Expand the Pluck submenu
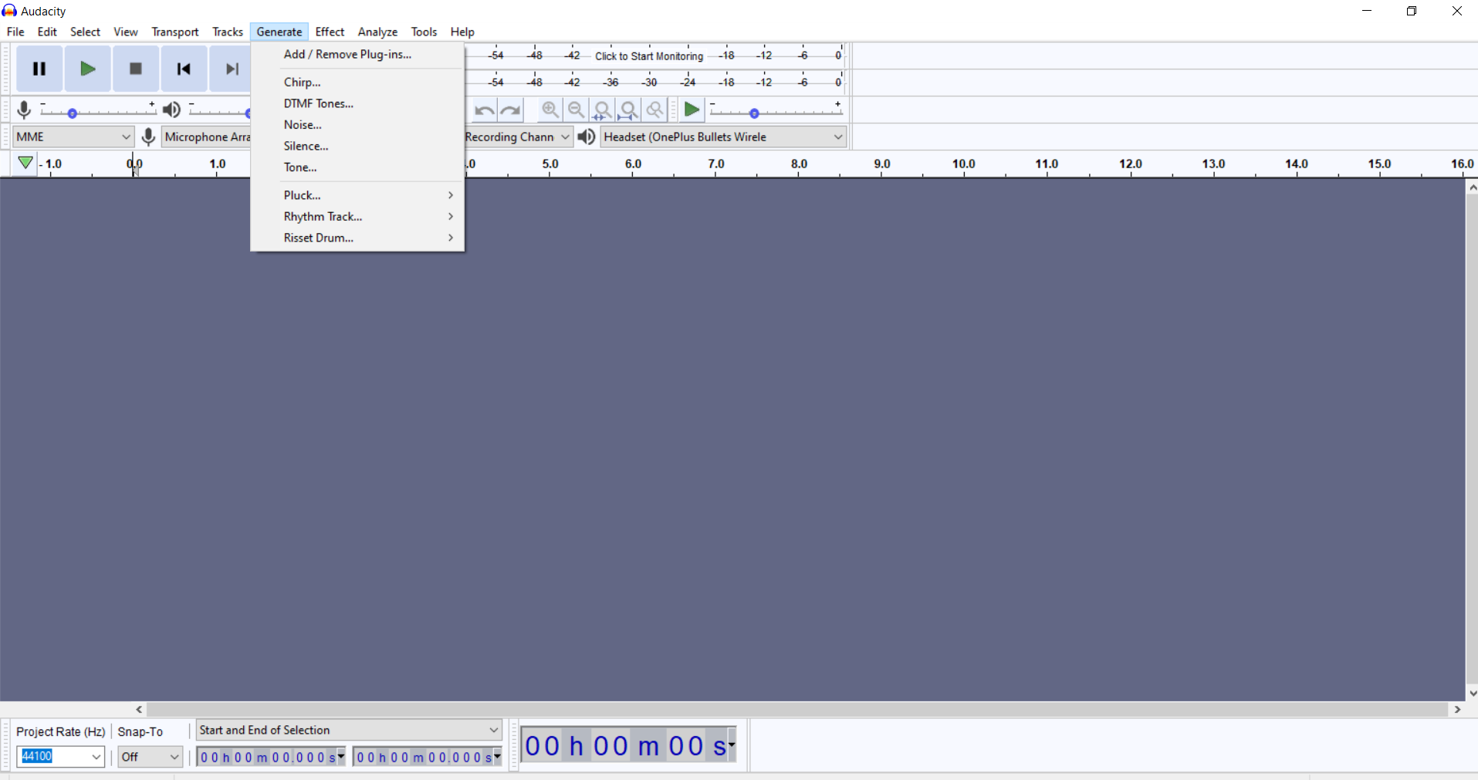The image size is (1478, 780). [357, 195]
